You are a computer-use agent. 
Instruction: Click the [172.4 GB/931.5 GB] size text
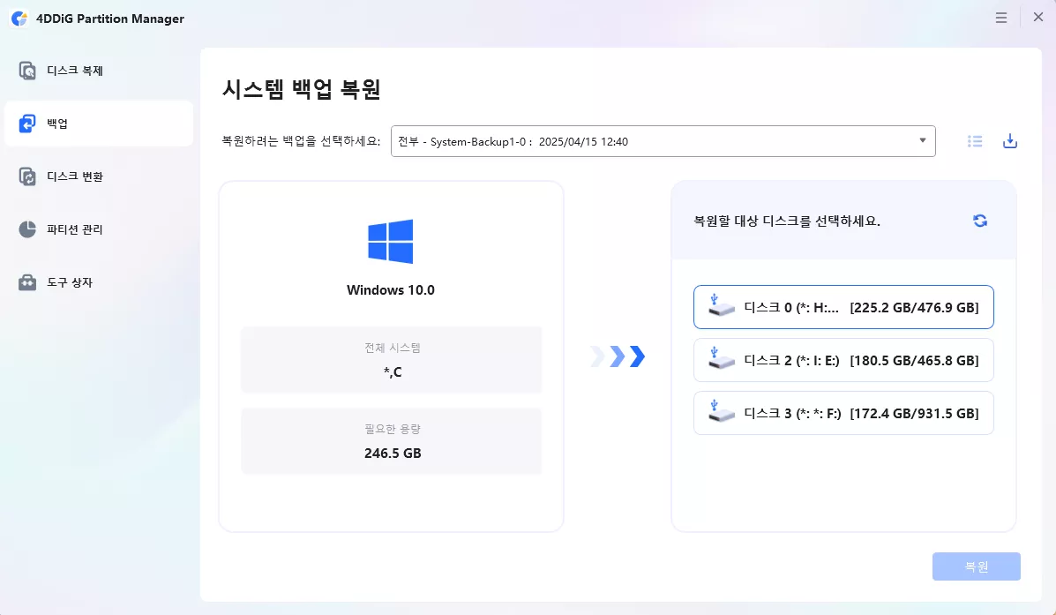[915, 414]
